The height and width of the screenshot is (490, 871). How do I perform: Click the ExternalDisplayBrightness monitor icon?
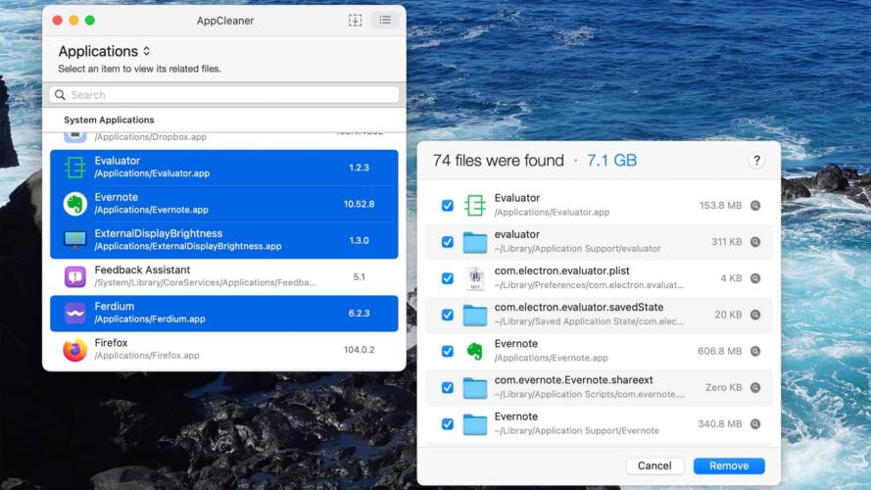click(75, 240)
